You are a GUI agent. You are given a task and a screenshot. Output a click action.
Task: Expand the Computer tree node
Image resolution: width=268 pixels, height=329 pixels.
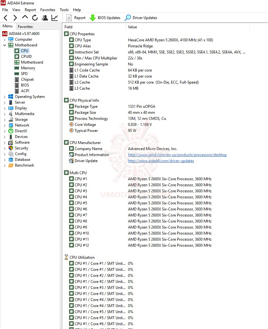point(5,40)
